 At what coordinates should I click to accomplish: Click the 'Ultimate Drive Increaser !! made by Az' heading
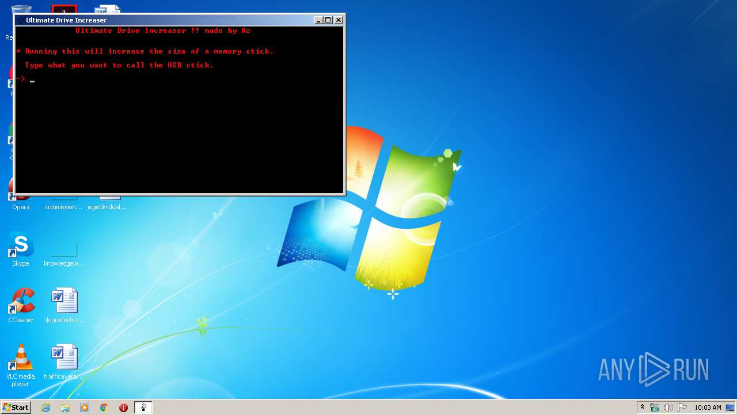[163, 31]
